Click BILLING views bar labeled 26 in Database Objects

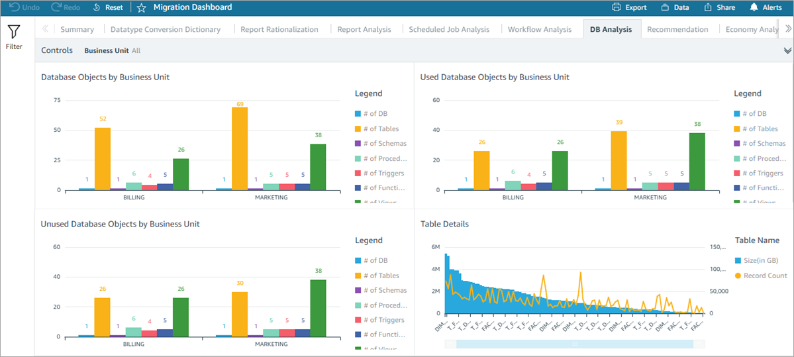point(181,174)
